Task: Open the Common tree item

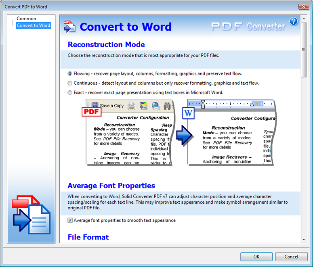Action: pyautogui.click(x=26, y=19)
